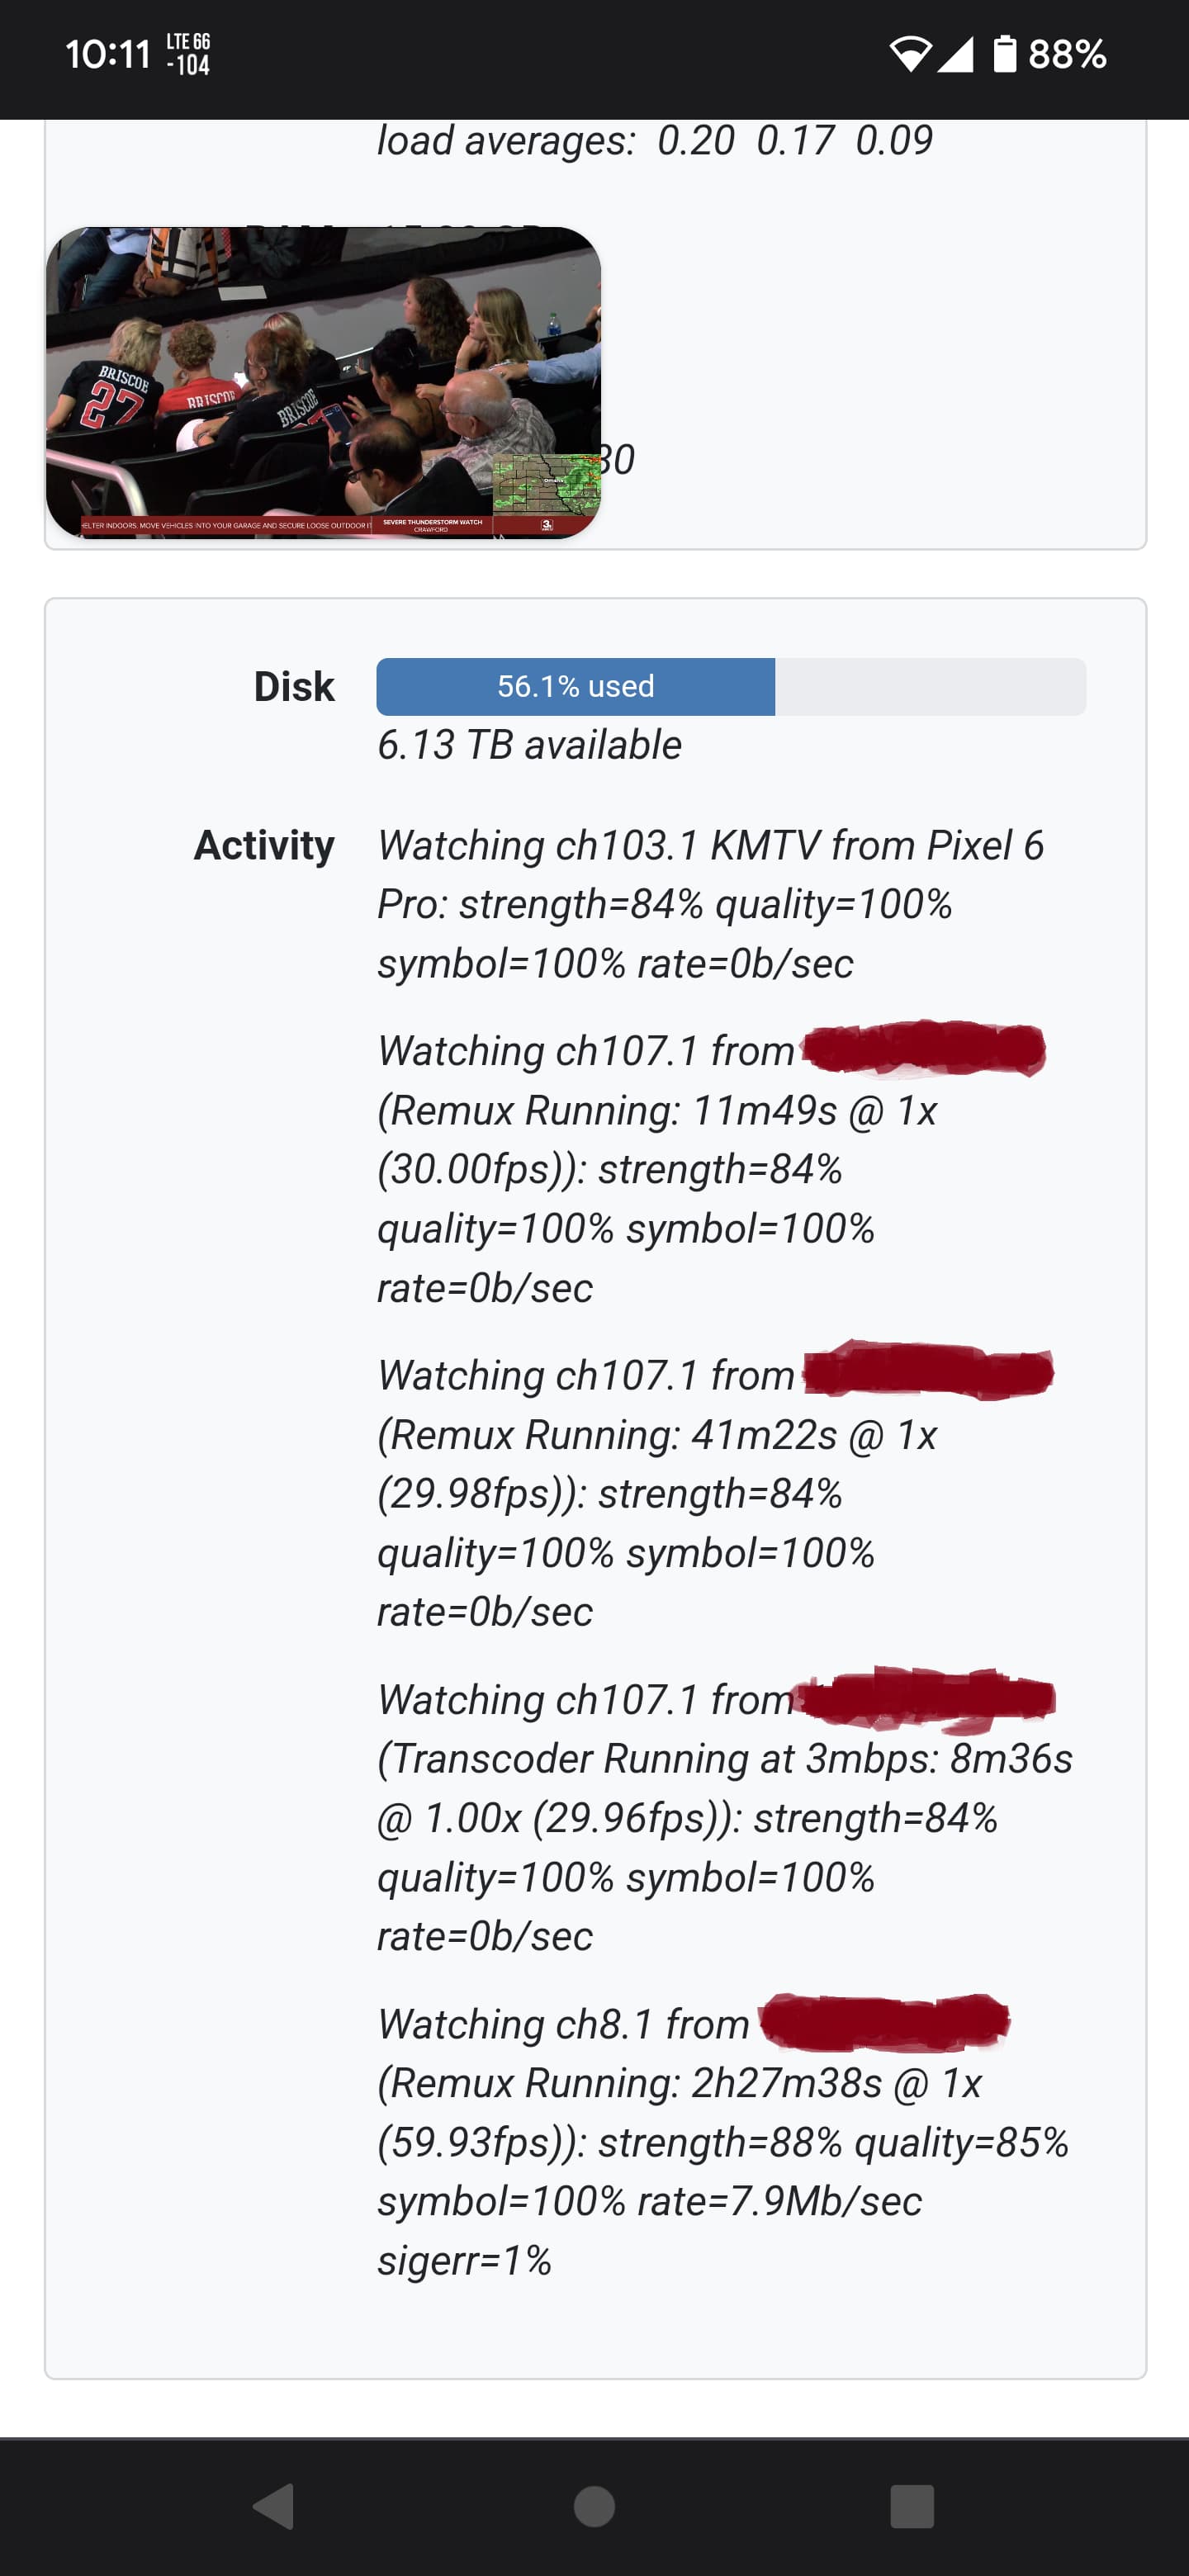Select the ch107.1 Remux 41m22s activity entry

tap(657, 1493)
